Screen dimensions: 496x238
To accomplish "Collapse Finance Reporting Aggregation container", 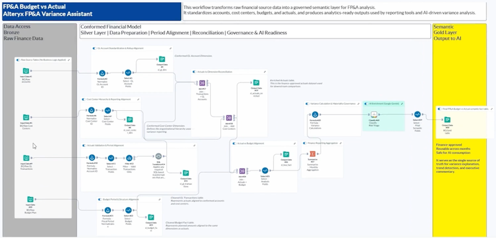I will pyautogui.click(x=340, y=143).
